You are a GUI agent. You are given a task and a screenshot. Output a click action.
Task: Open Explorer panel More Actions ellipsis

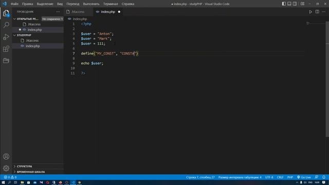point(58,12)
